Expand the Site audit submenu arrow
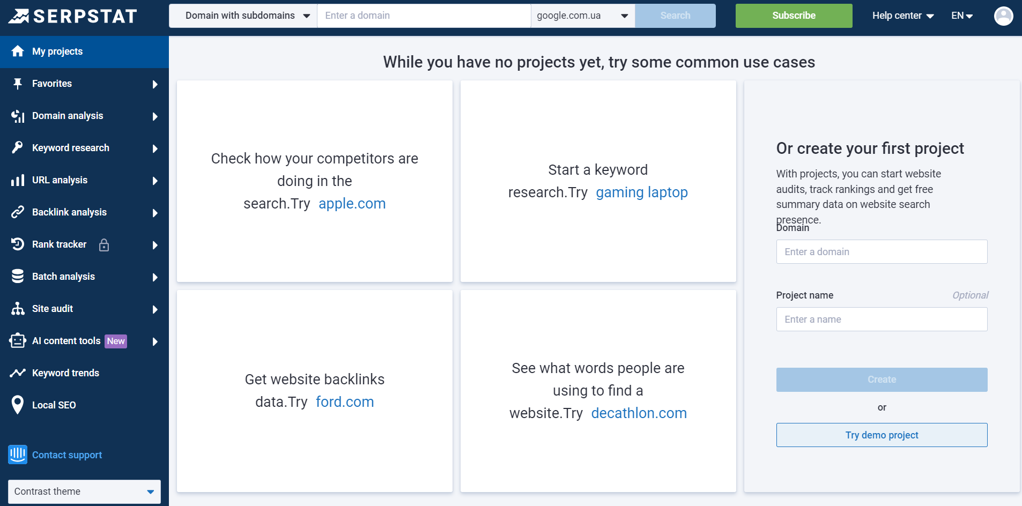 click(x=155, y=309)
